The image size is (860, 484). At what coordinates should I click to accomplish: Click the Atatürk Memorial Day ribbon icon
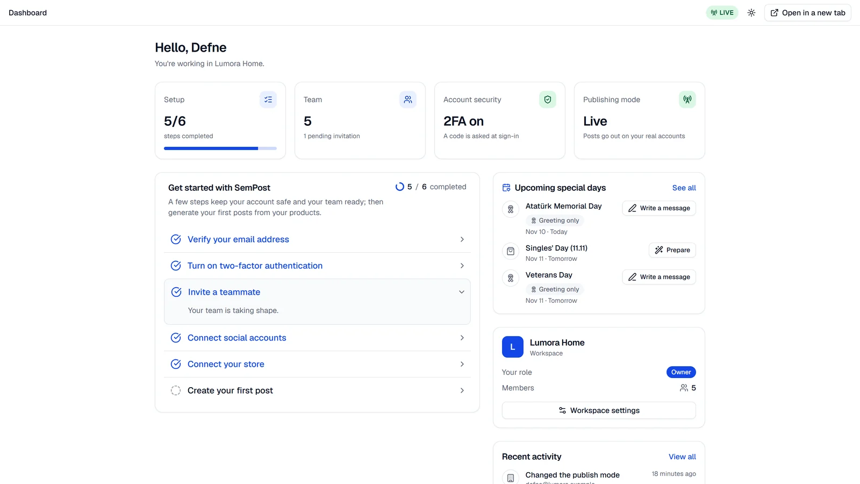point(511,209)
